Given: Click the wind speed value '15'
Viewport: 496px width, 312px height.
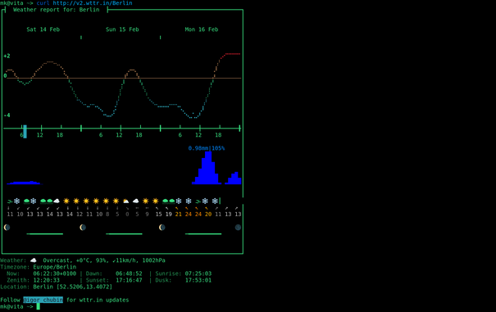Looking at the screenshot, I should (158, 214).
